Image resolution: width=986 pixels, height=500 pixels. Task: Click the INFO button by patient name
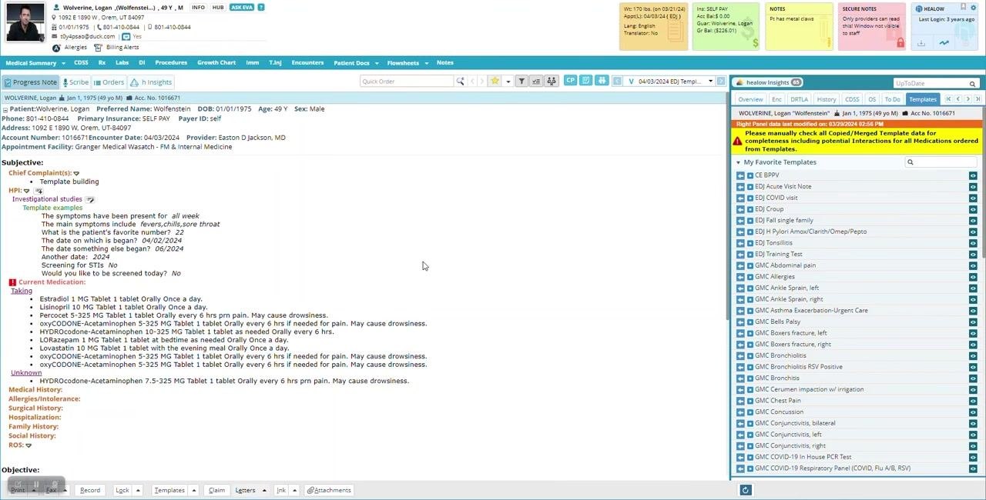tap(198, 8)
